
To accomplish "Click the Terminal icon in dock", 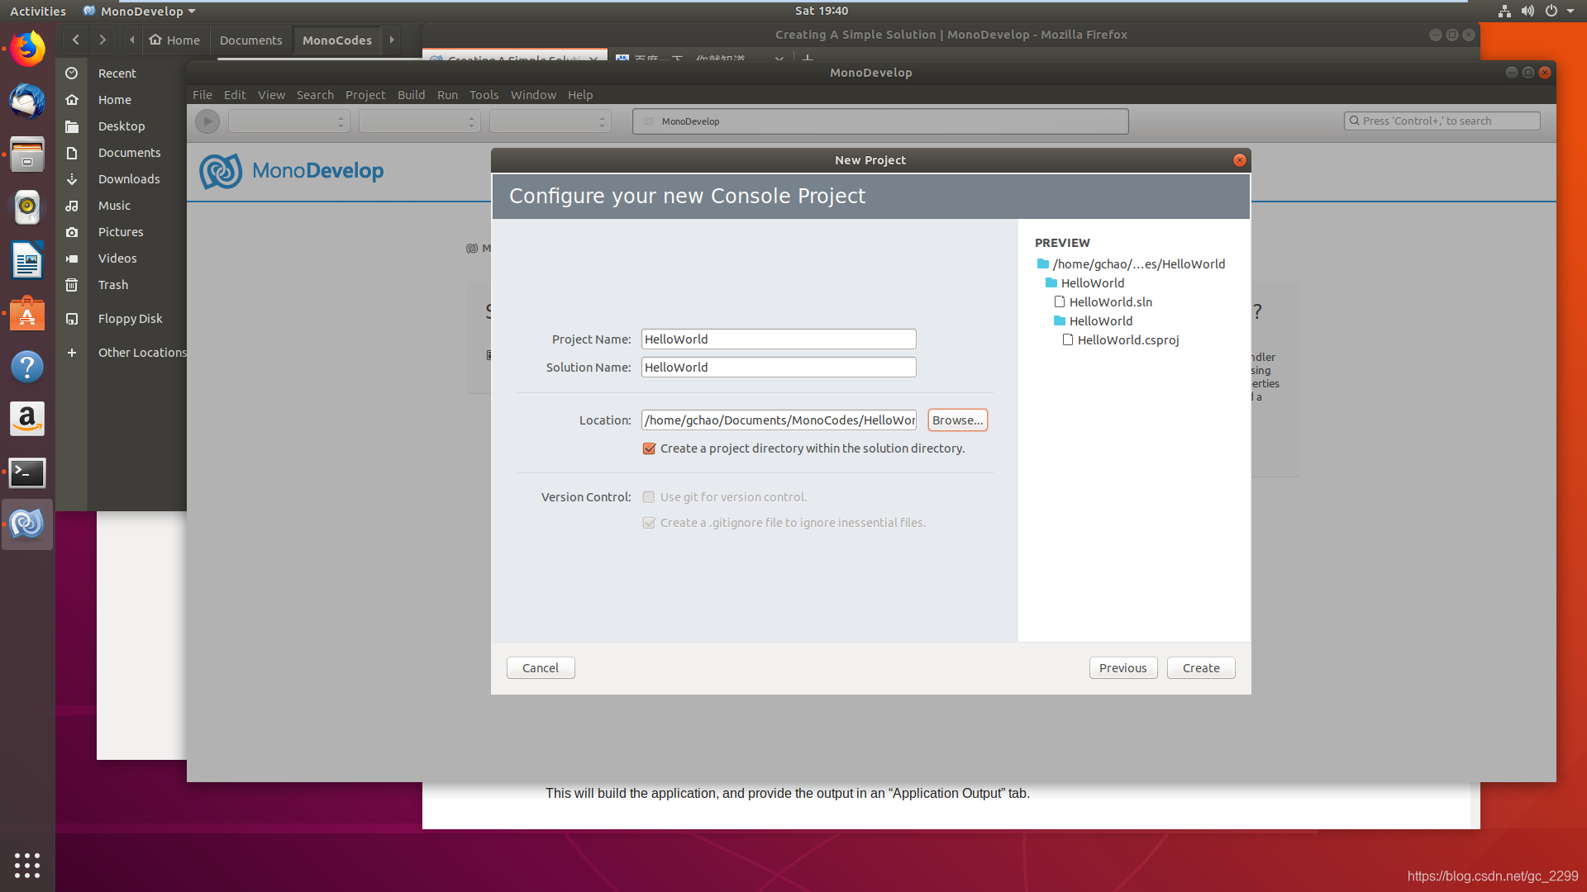I will point(27,471).
